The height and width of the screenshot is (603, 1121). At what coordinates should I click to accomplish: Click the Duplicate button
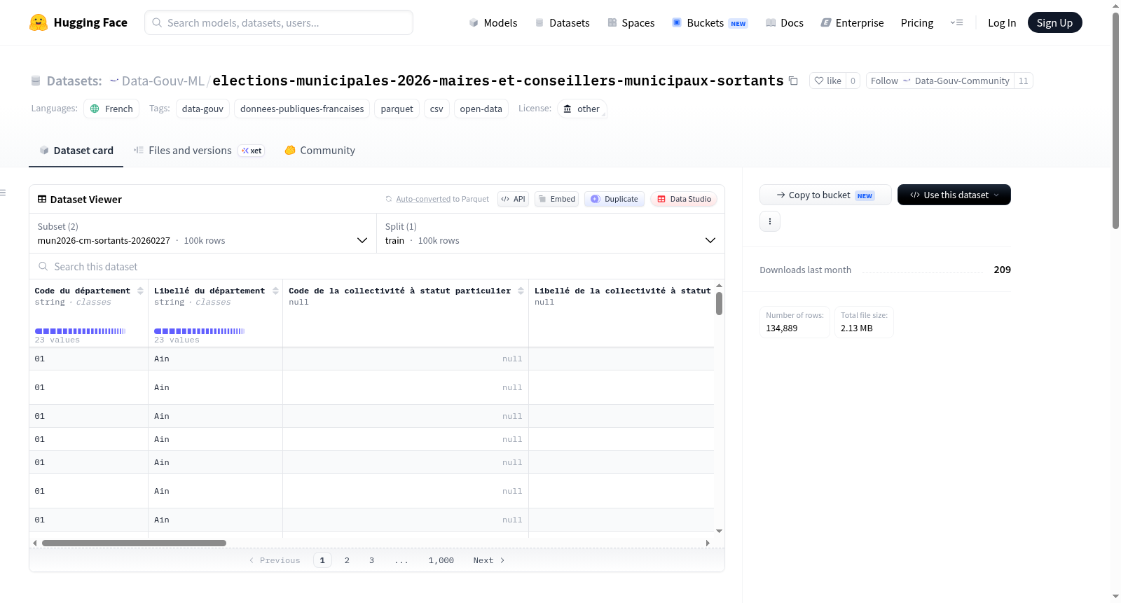pyautogui.click(x=614, y=199)
